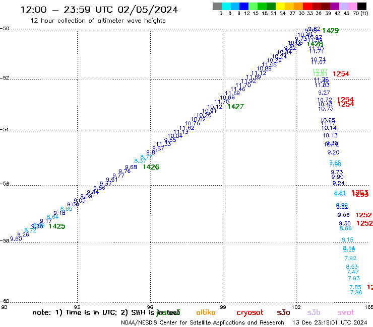The height and width of the screenshot is (327, 373).
Task: Click the wave height value 9.60
Action: 16,238
